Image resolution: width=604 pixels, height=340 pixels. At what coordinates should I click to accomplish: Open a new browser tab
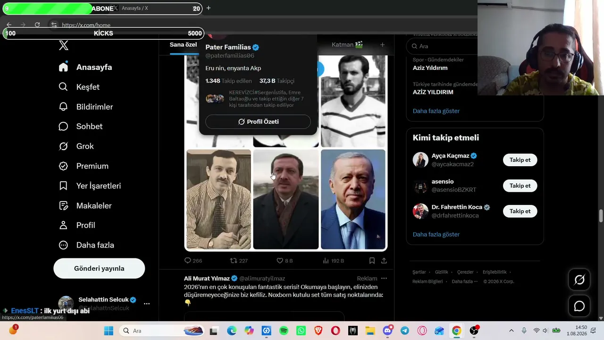209,8
